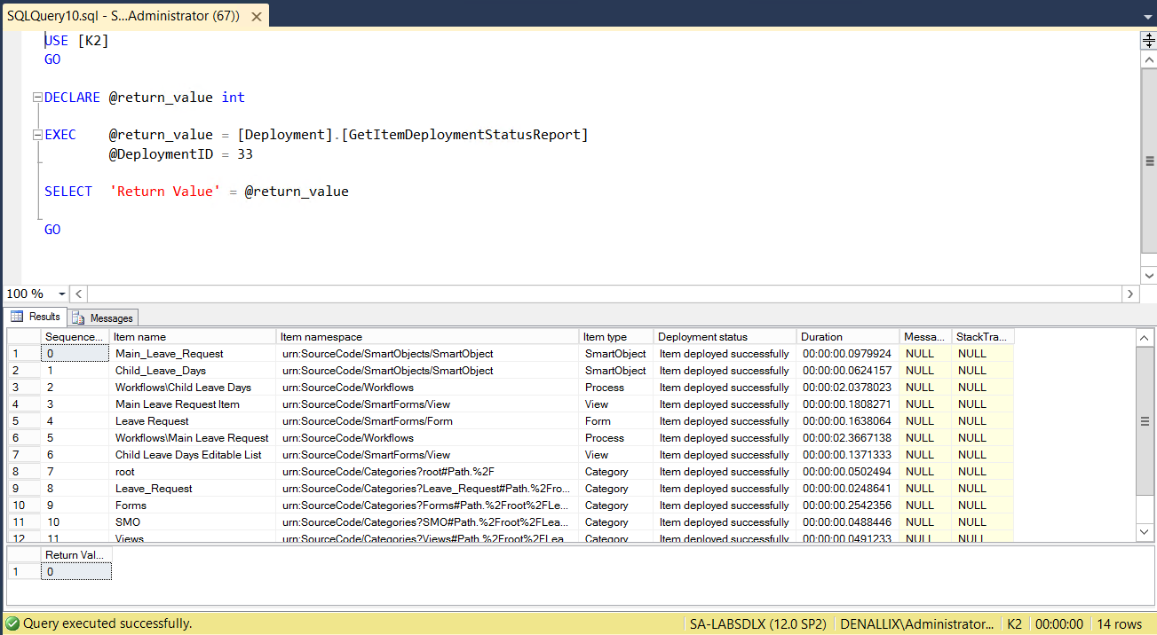
Task: Click the Return Value column header
Action: coord(76,555)
